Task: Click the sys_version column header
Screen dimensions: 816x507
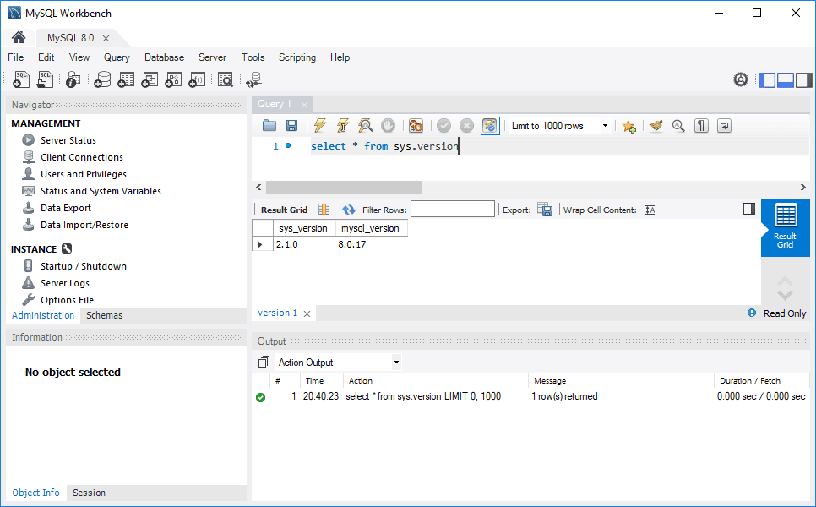Action: click(303, 228)
